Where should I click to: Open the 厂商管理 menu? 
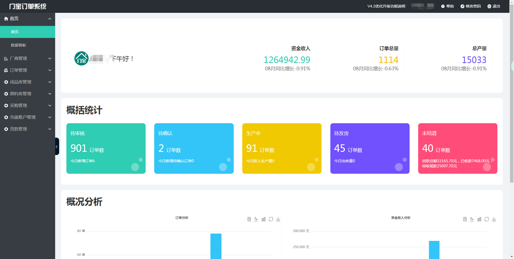pyautogui.click(x=28, y=59)
